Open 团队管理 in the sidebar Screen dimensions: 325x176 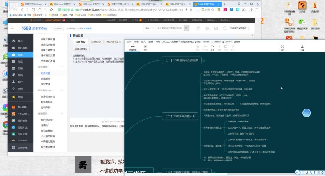pyautogui.click(x=20, y=134)
